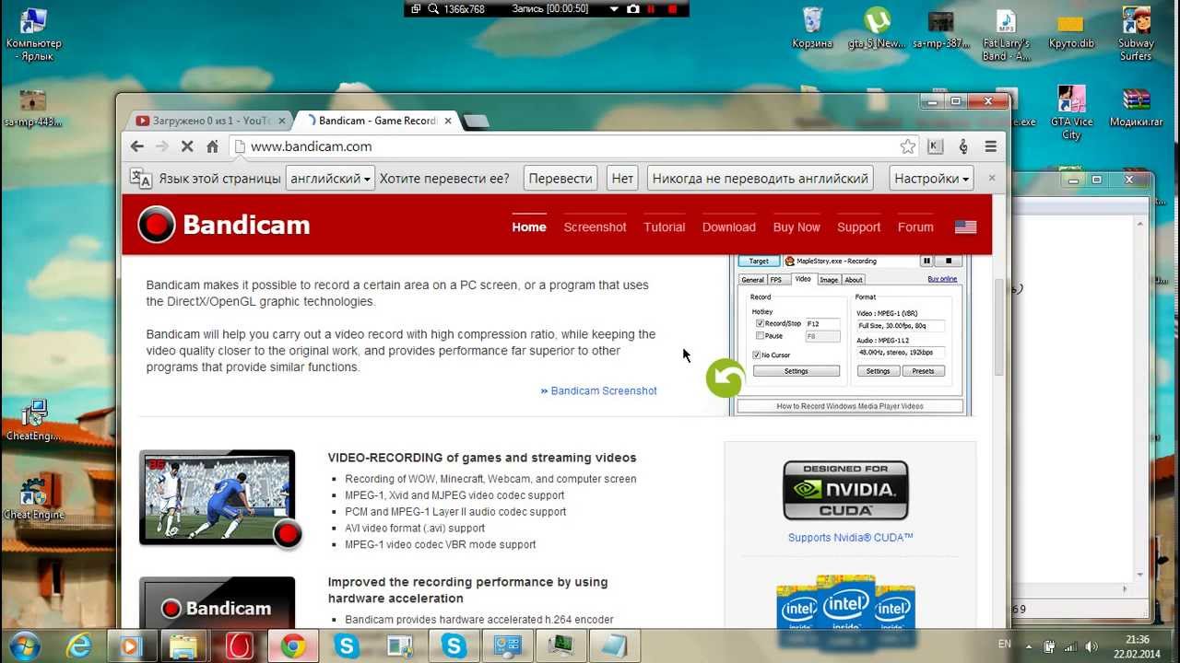Open the Screenshot page from the site menu
Screen dimensions: 1180x663
coord(595,227)
